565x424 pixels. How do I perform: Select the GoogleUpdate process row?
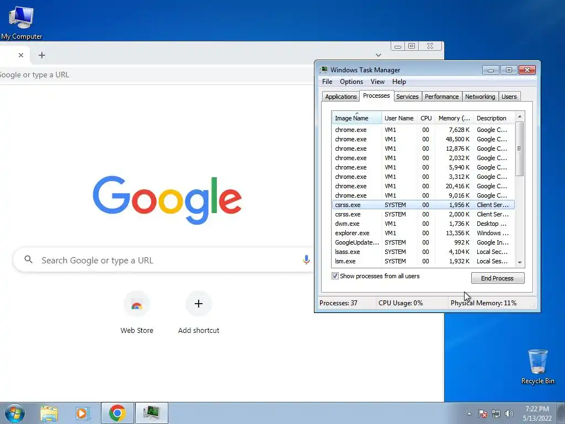(423, 242)
